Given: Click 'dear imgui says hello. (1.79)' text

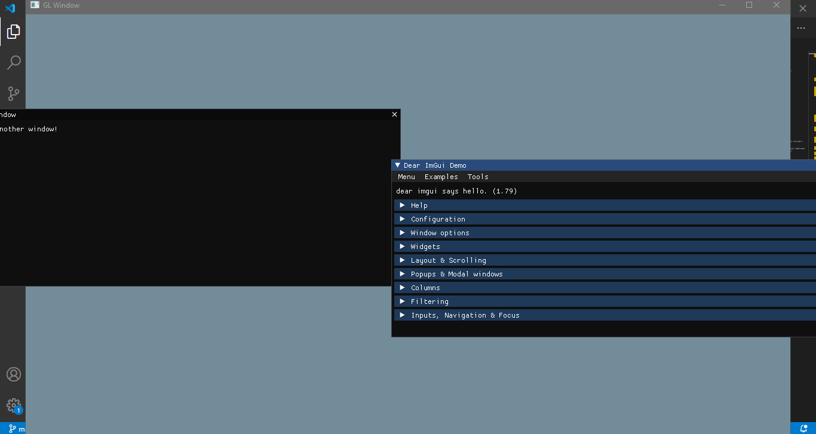Looking at the screenshot, I should pyautogui.click(x=456, y=191).
